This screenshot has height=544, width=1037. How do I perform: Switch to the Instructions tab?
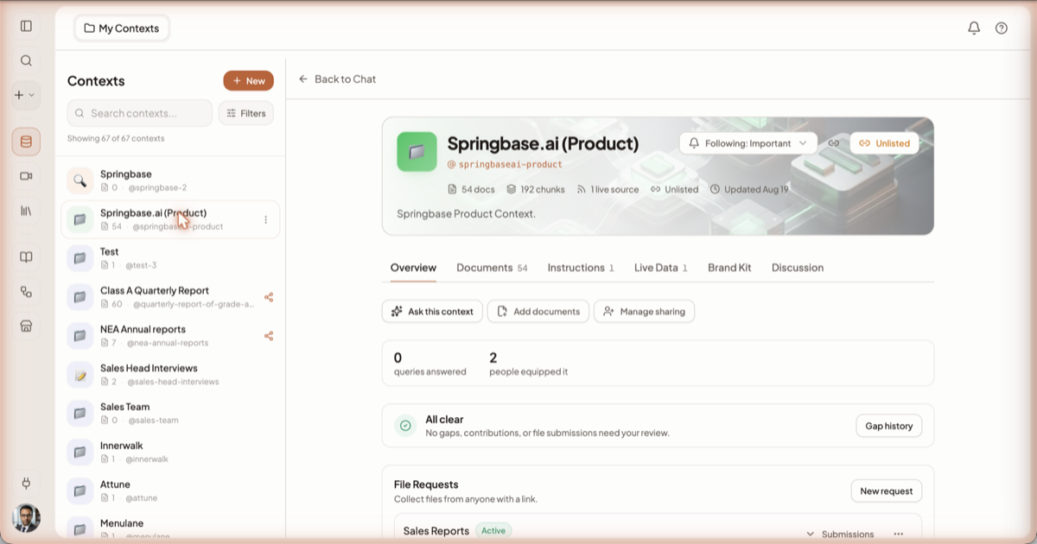581,268
